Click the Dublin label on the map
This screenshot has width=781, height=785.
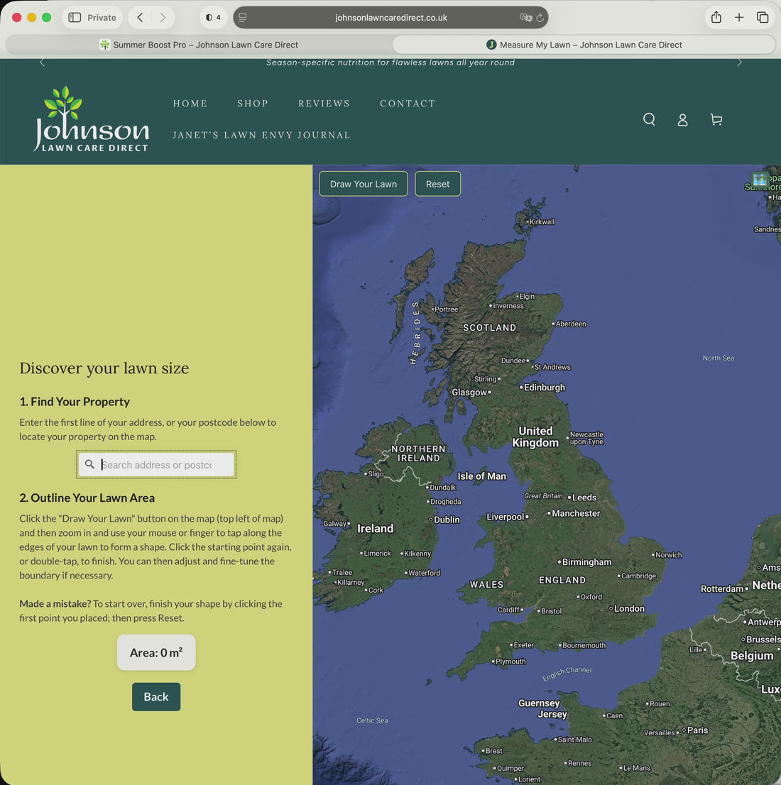click(447, 520)
